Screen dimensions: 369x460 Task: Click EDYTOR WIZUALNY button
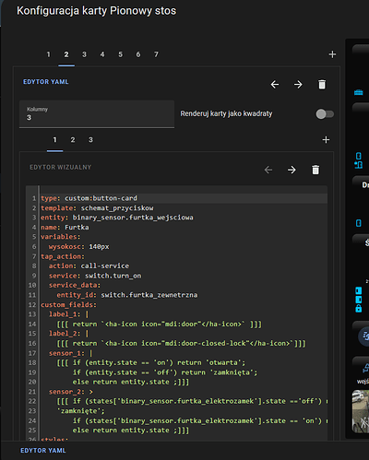tap(60, 167)
